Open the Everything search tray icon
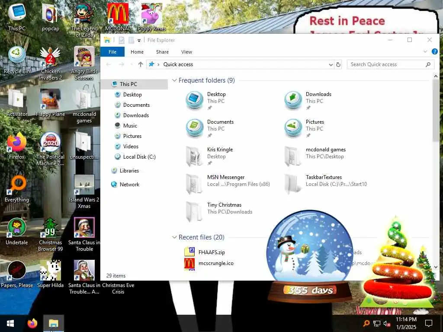The width and height of the screenshot is (443, 332). (x=366, y=323)
